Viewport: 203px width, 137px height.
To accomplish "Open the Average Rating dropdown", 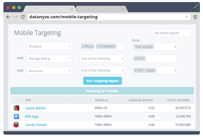I will (x=49, y=59).
